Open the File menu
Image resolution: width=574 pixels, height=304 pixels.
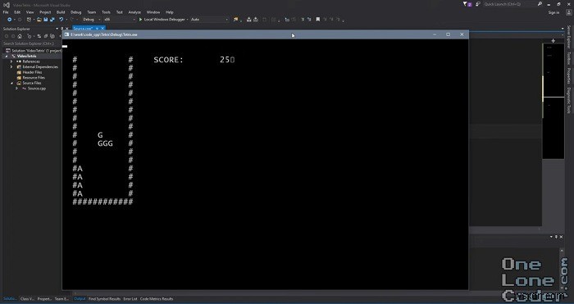point(6,12)
